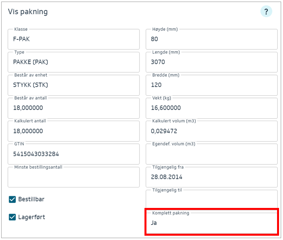This screenshot has width=283, height=240.
Task: Focus the Består av antall field
Action: point(73,108)
